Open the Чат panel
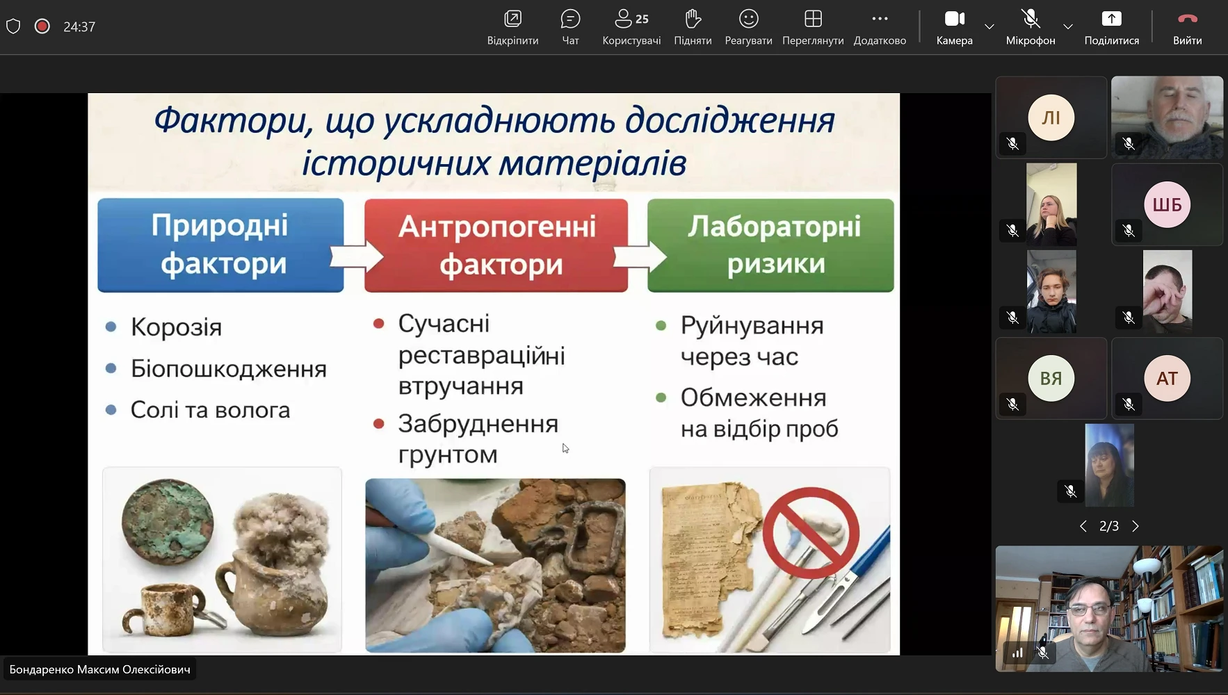The height and width of the screenshot is (695, 1228). [570, 26]
